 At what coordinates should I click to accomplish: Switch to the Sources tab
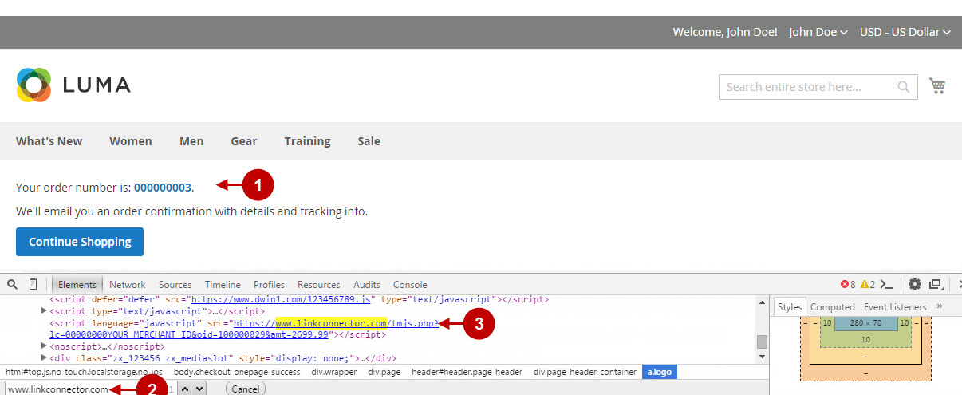point(175,284)
